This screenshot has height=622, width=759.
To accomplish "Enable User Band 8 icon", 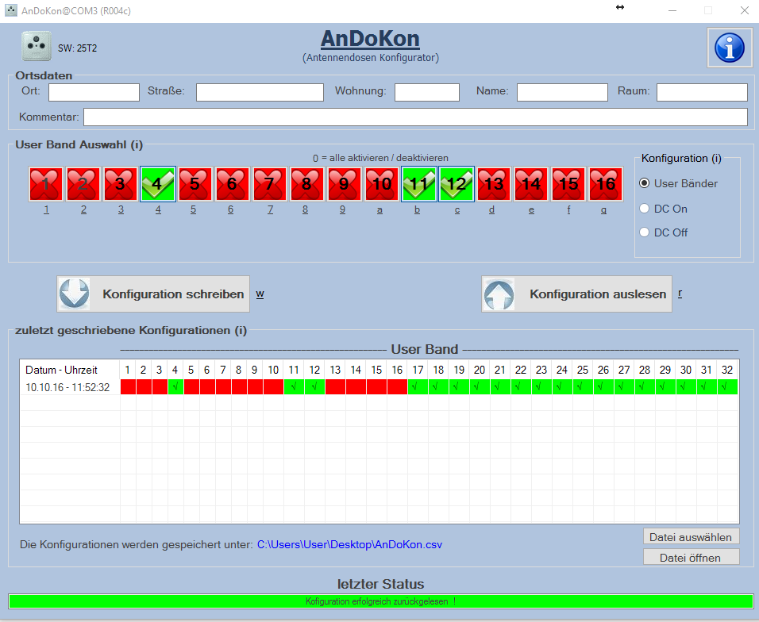I will (x=306, y=184).
